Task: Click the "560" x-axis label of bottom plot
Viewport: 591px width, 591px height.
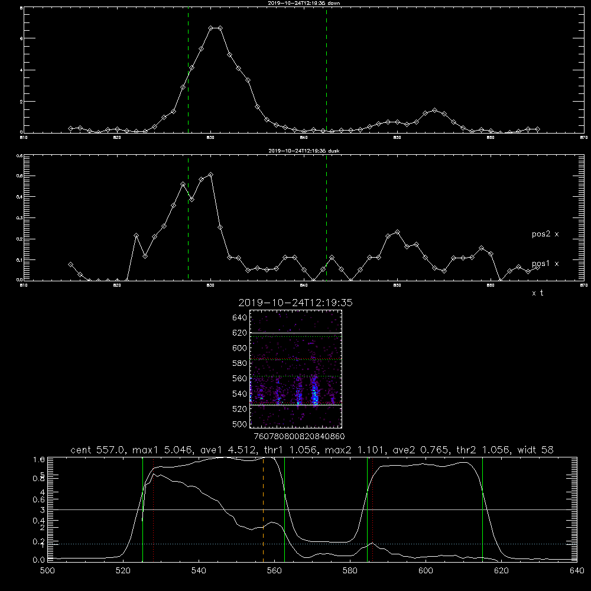Action: pos(274,571)
